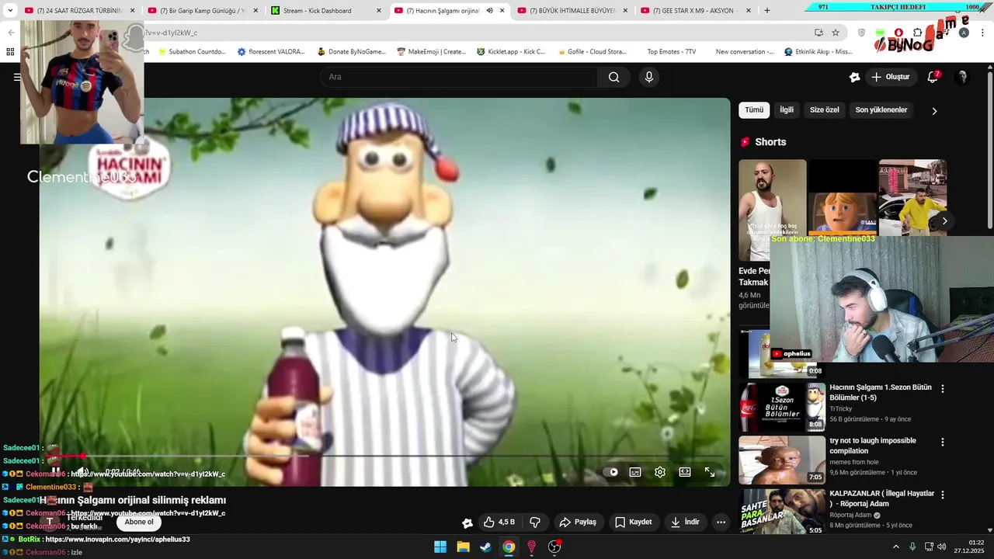
Task: Open the florescent VALORA bookmark
Action: (273, 52)
